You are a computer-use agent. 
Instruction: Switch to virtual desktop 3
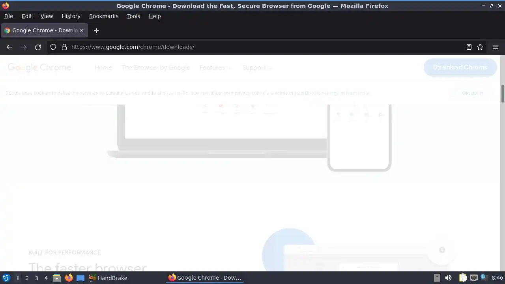click(x=36, y=278)
